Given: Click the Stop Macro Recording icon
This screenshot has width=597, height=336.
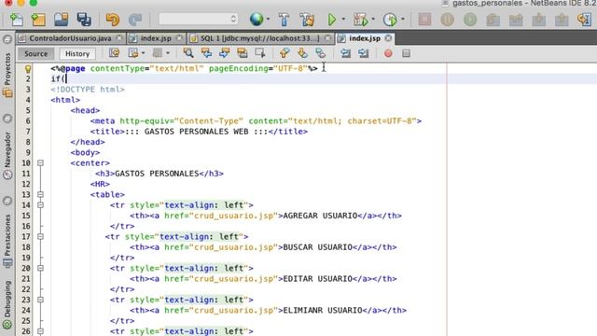Looking at the screenshot, I should point(406,53).
